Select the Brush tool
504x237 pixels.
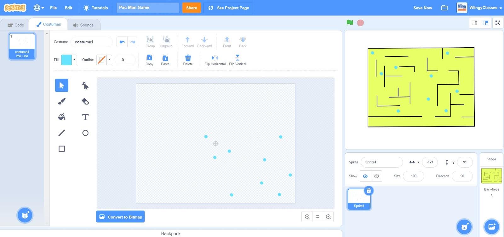(x=62, y=101)
